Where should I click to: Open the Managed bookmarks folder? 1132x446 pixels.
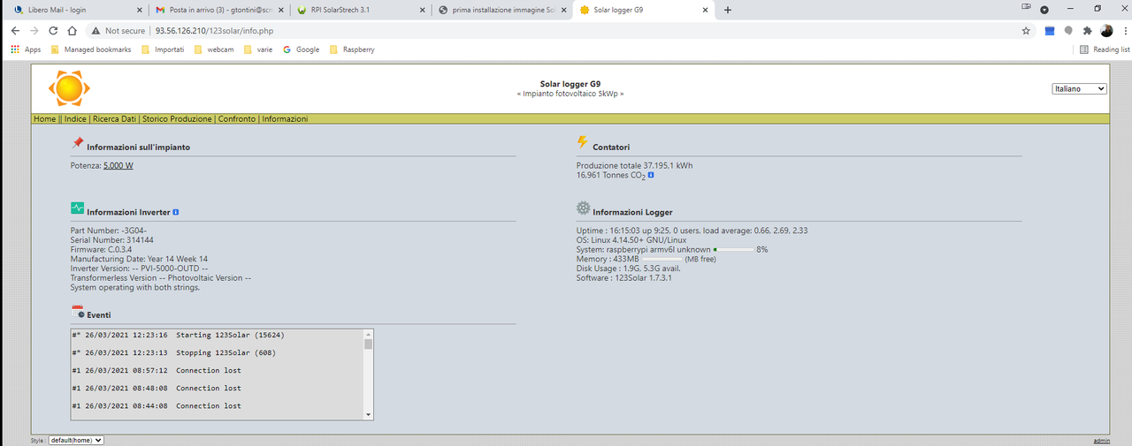tap(91, 49)
